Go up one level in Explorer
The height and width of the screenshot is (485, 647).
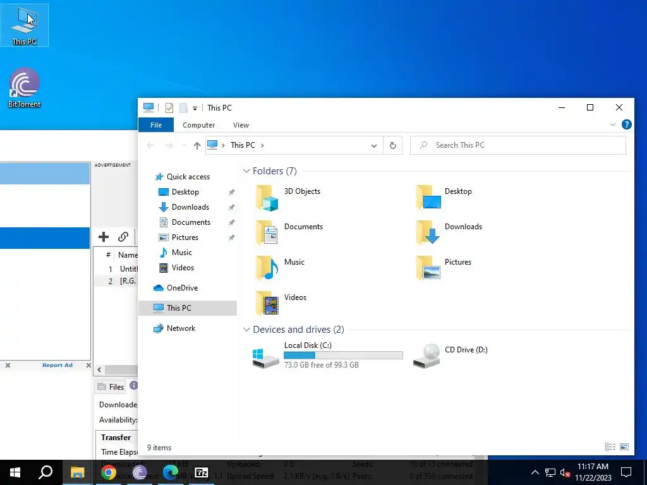point(197,146)
